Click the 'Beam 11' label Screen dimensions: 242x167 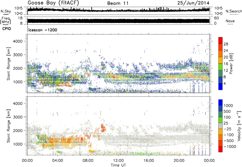118,3
